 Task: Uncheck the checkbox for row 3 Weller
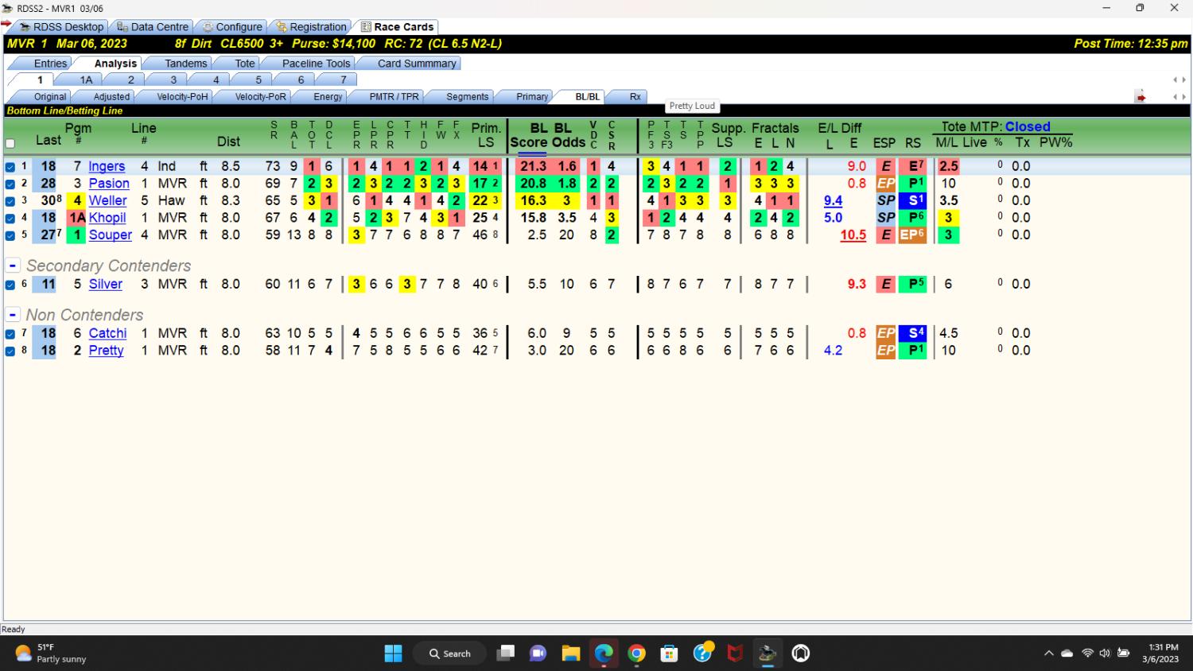(10, 201)
